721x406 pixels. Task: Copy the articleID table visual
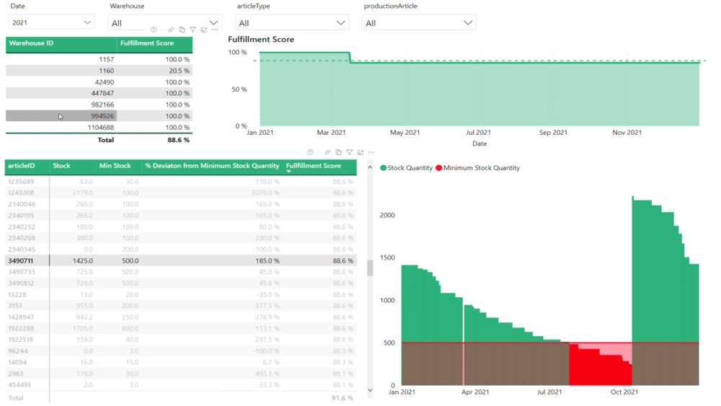click(x=338, y=152)
